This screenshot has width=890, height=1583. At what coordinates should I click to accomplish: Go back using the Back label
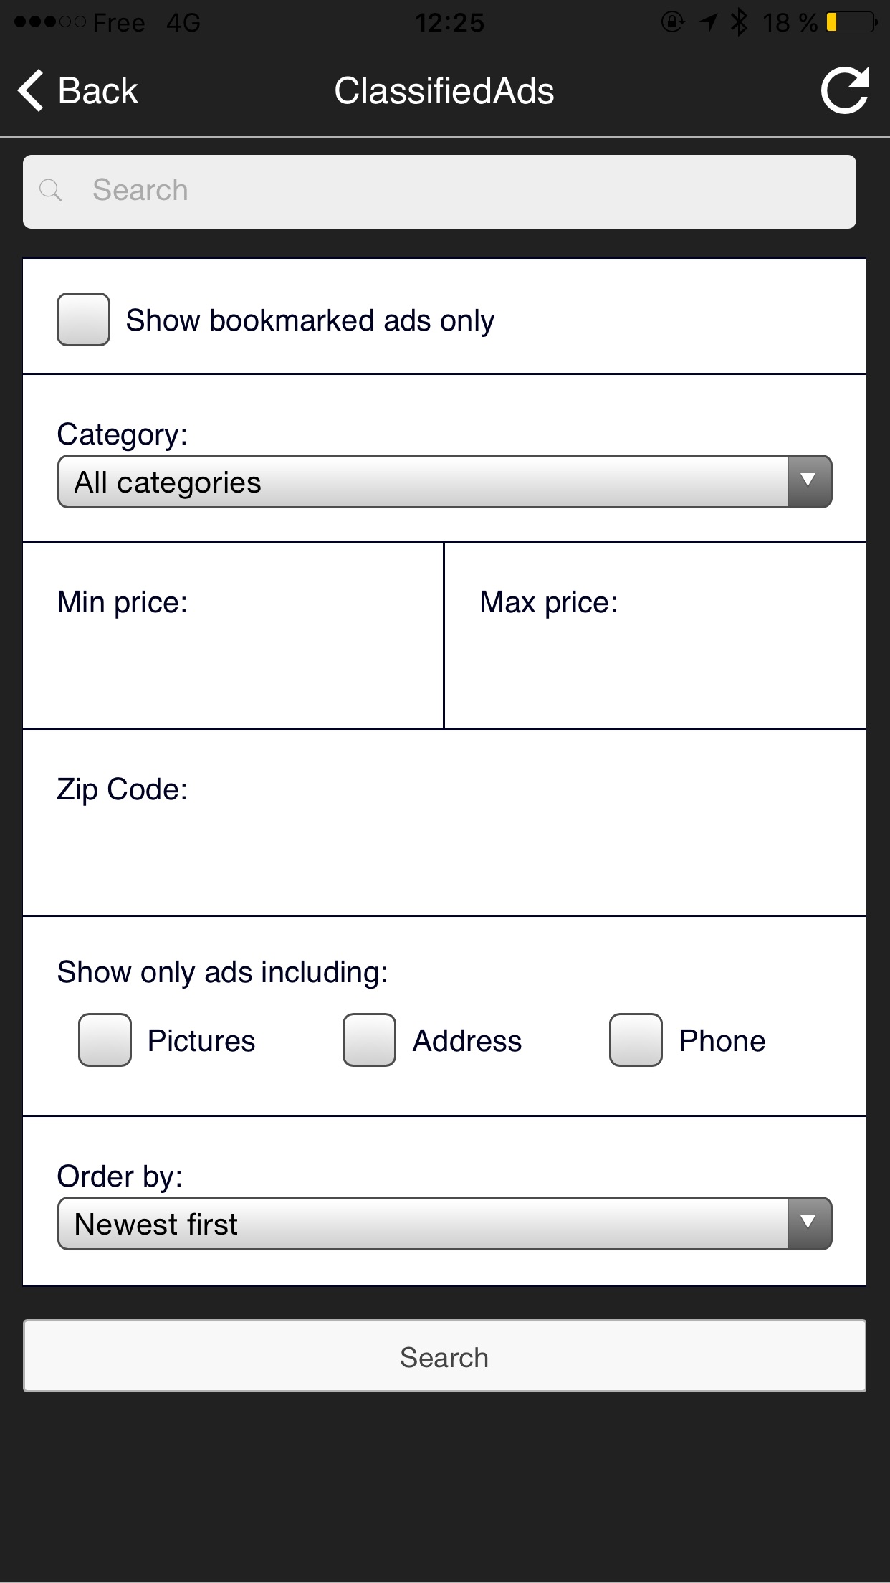point(98,91)
